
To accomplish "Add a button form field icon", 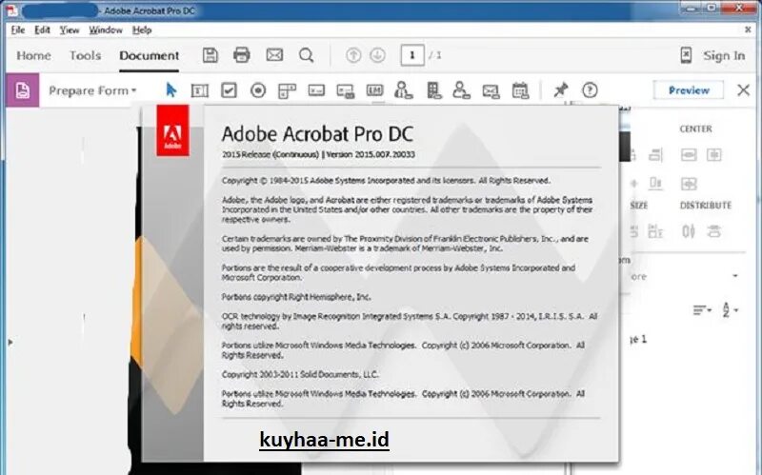I will coord(346,90).
